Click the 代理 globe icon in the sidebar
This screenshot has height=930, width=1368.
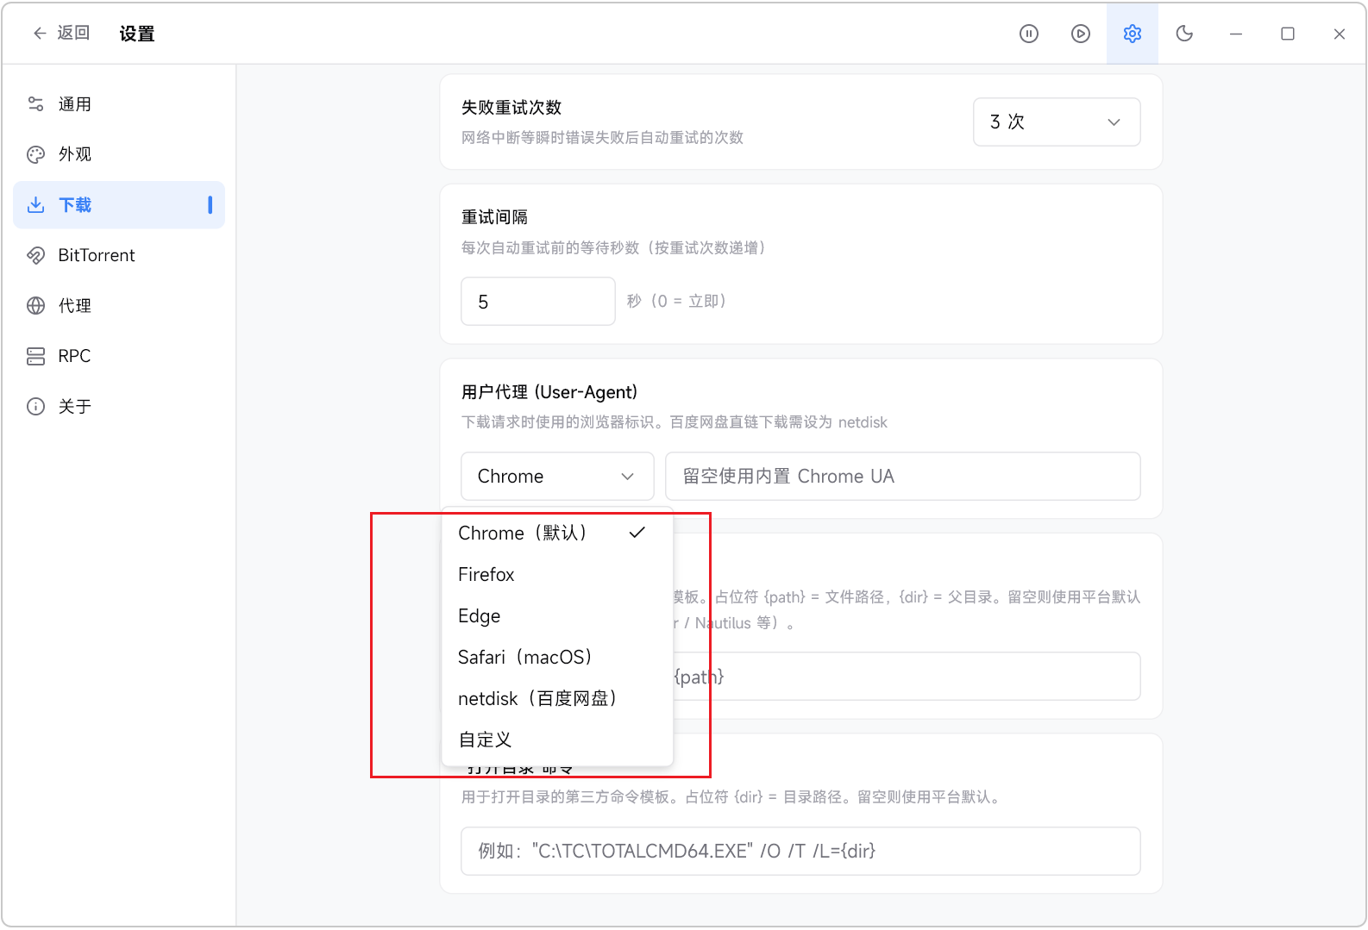click(x=35, y=306)
